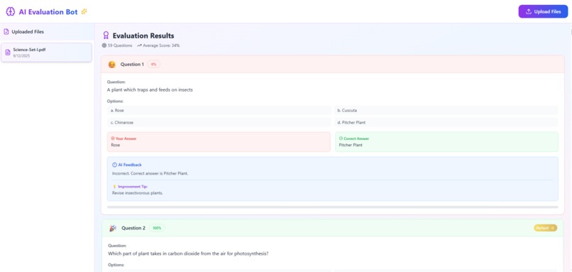Screen dimensions: 572x272
Task: Click the 9/12/2025 file date
Action: [21, 56]
